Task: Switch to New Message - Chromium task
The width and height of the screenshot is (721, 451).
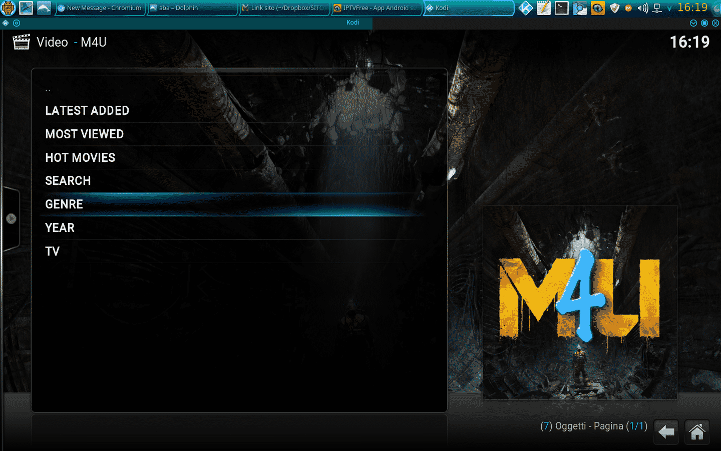Action: [x=100, y=8]
